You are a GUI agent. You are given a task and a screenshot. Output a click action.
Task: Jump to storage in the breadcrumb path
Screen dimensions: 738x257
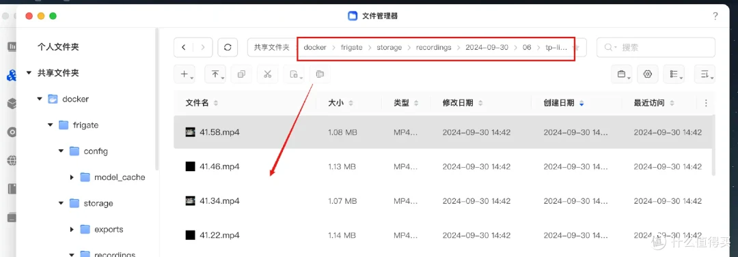[389, 48]
